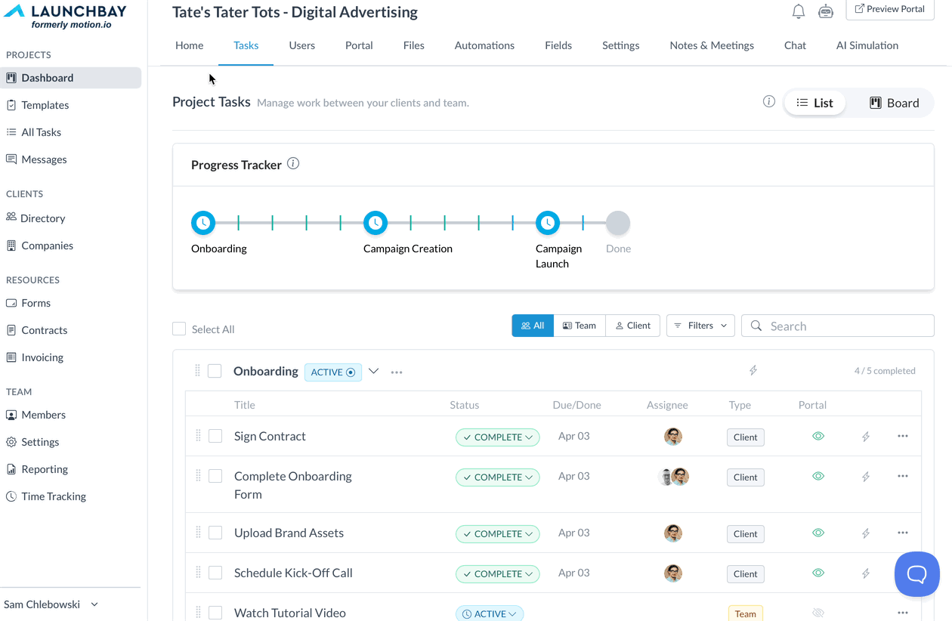Click the Schedule Kick-Off Call assignee avatar
The image size is (952, 621).
673,573
